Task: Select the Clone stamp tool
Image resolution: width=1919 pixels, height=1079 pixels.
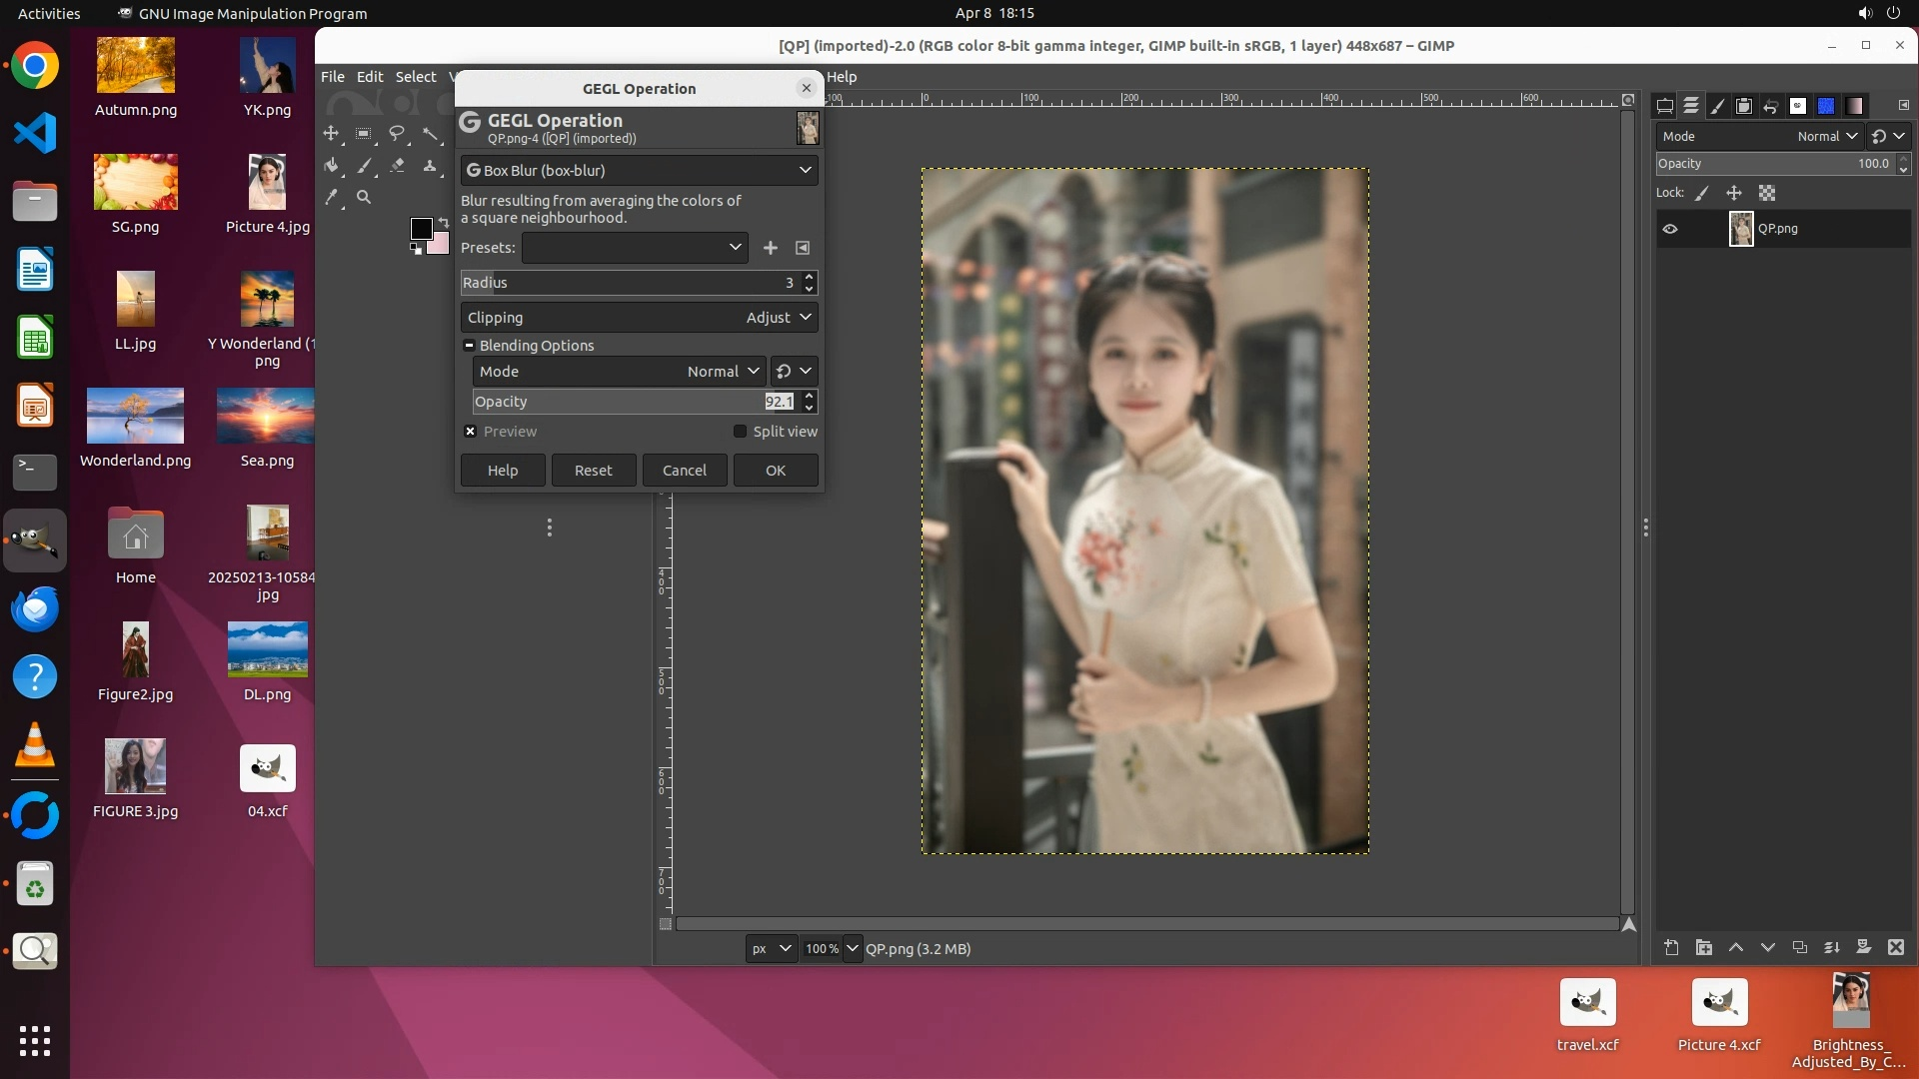Action: (x=430, y=166)
